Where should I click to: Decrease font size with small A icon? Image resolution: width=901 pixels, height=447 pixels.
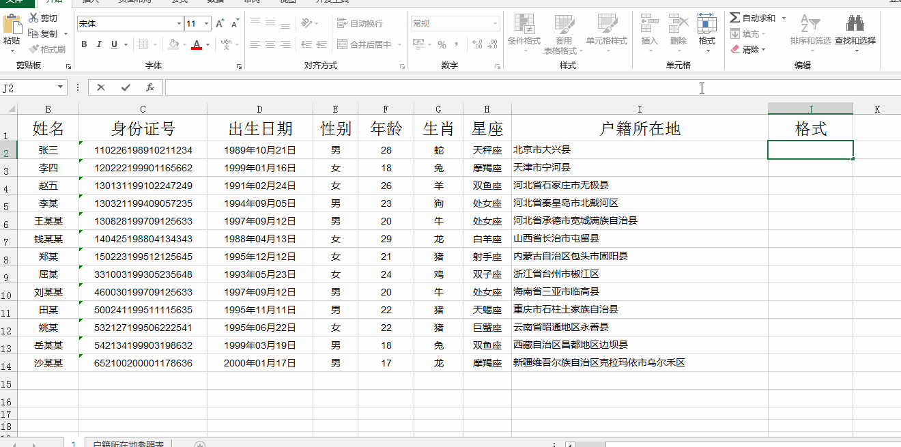click(x=235, y=24)
